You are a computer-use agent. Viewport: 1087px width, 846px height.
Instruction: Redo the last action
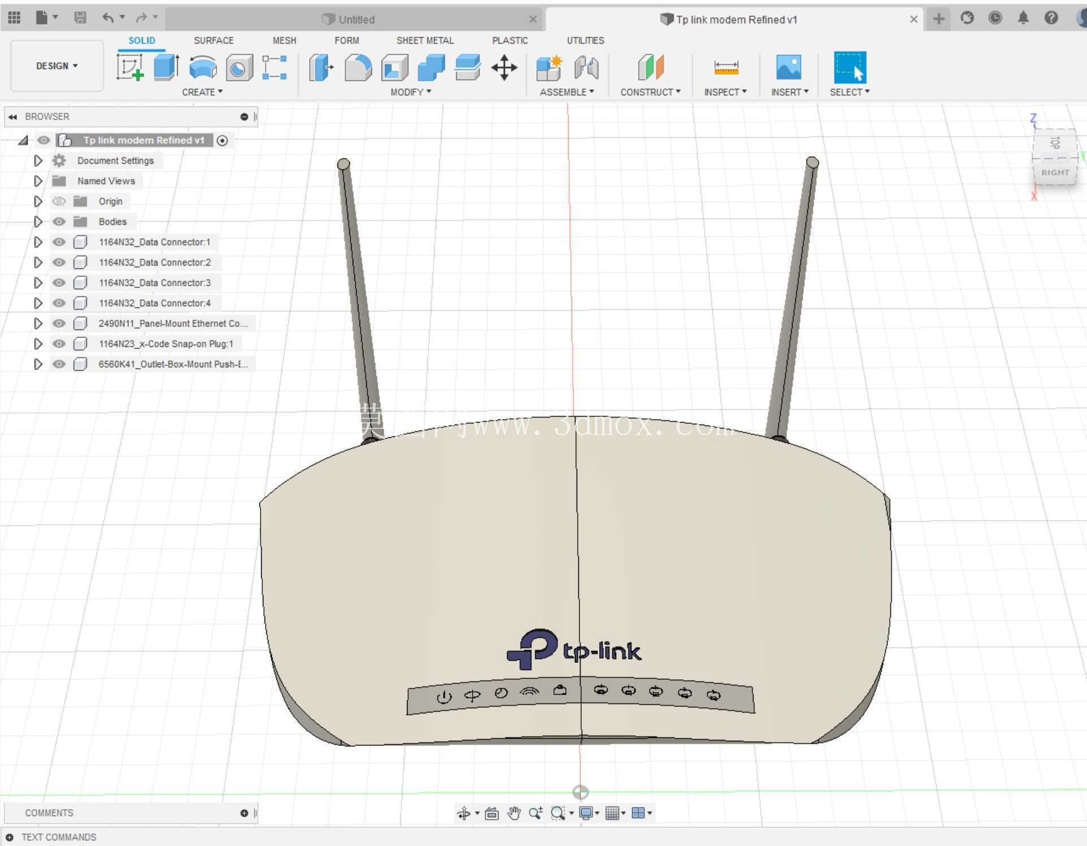(142, 18)
